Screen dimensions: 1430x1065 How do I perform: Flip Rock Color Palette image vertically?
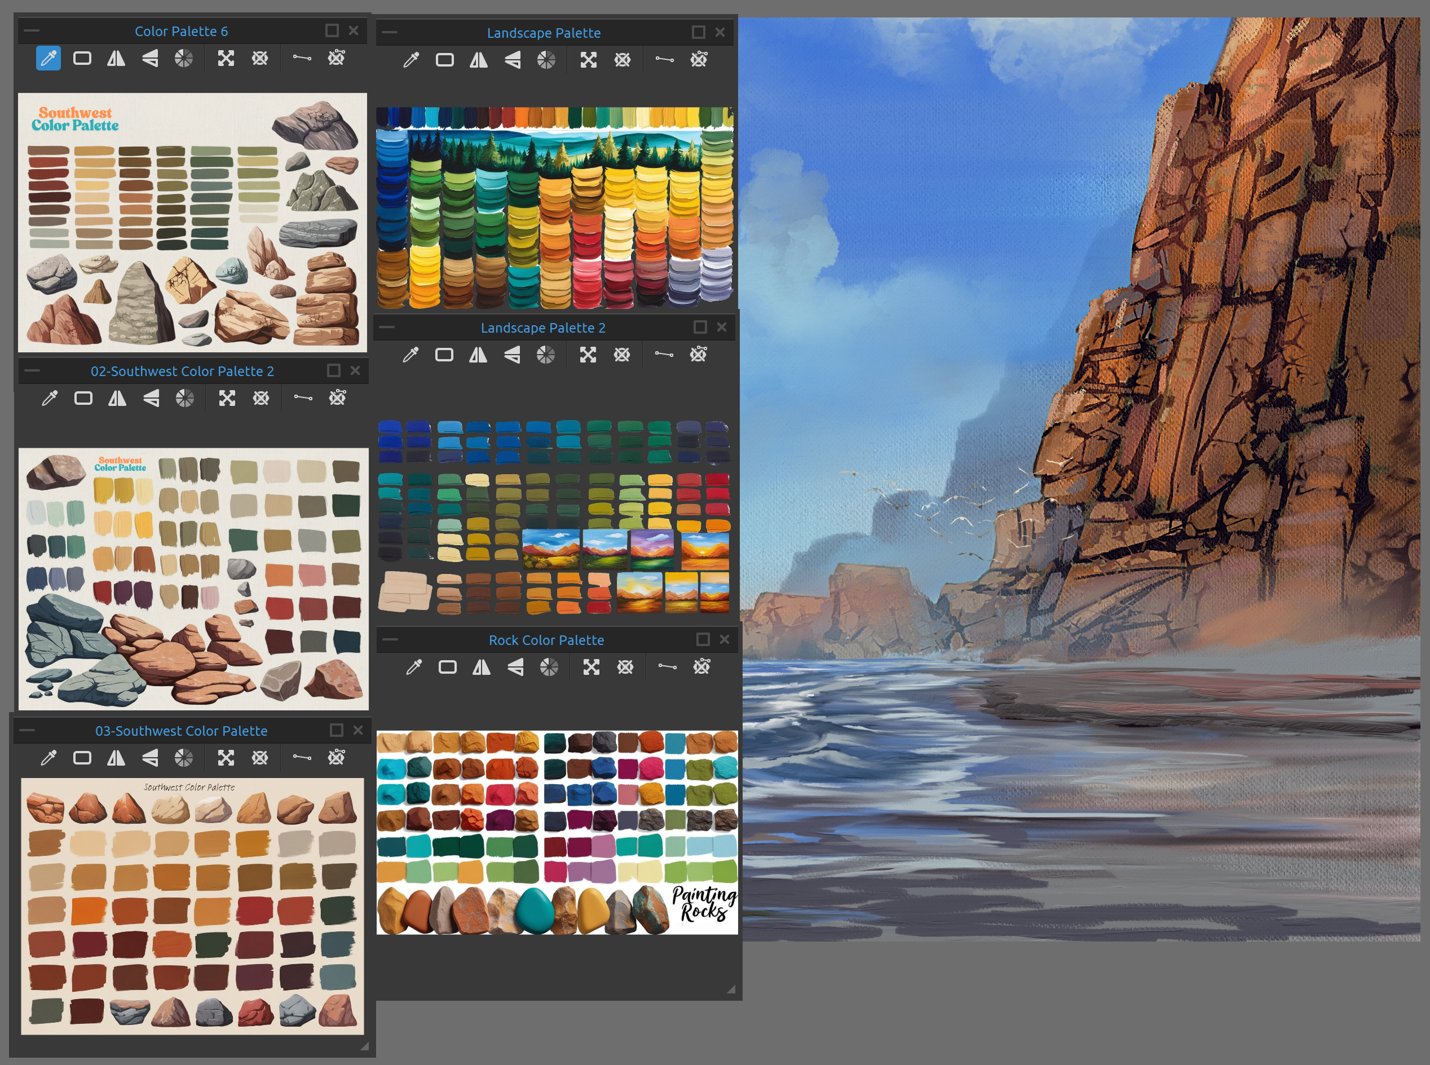point(515,667)
